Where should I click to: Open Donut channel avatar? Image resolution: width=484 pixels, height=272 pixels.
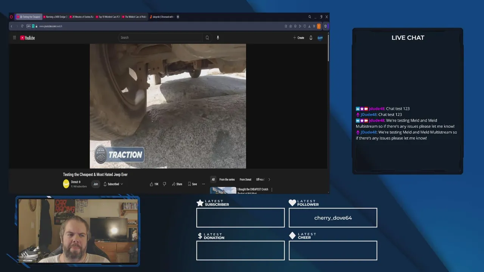(x=66, y=184)
